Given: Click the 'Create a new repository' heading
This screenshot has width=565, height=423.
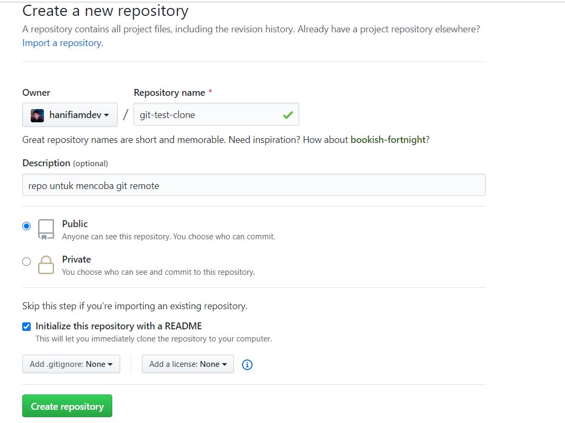Looking at the screenshot, I should click(x=105, y=11).
